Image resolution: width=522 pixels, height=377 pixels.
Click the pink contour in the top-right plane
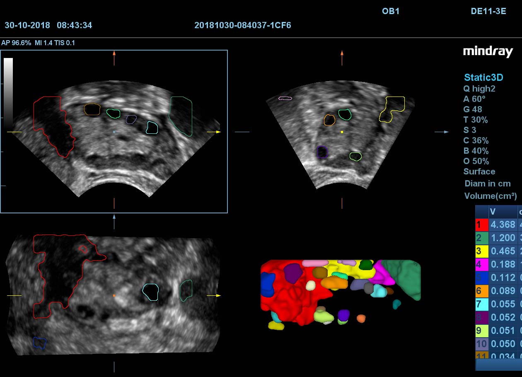(285, 99)
